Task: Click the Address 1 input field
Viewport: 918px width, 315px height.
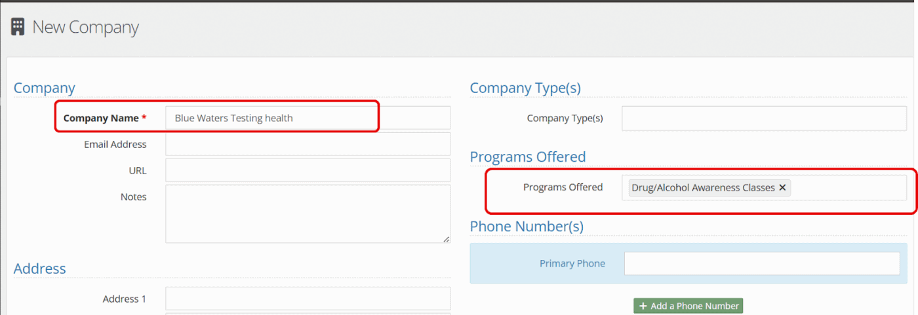Action: click(308, 299)
